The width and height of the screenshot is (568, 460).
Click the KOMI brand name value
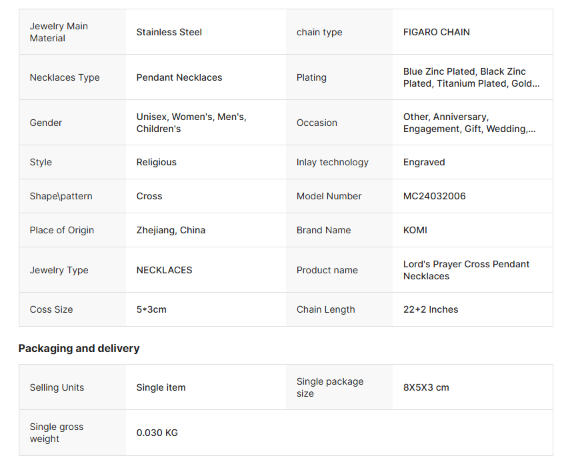(x=415, y=230)
